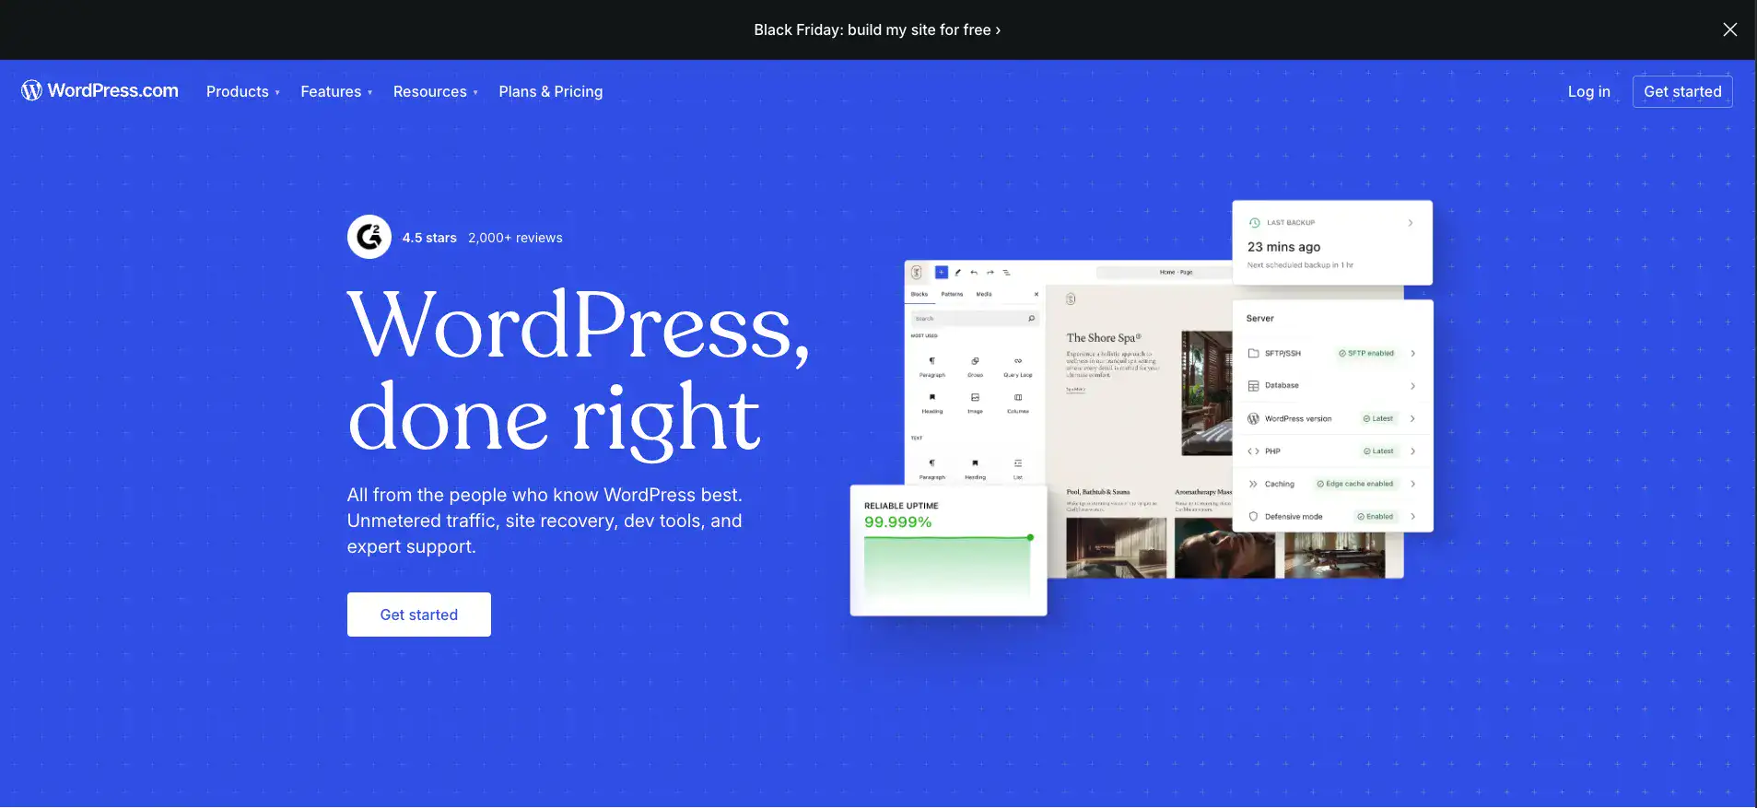Select the pencil edit tool in editor toolbar
Screen dimensions: 1757x808
[958, 272]
